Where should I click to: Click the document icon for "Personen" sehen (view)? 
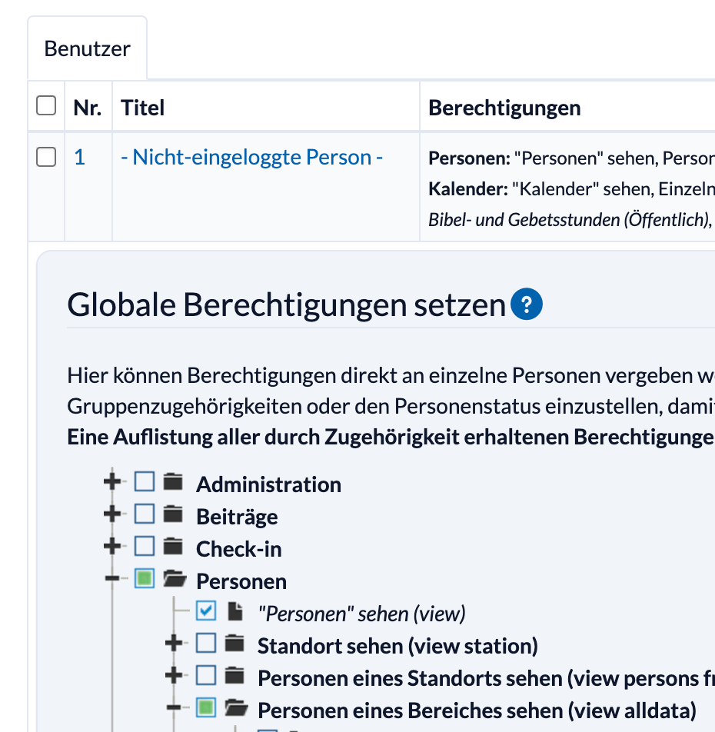pos(235,611)
